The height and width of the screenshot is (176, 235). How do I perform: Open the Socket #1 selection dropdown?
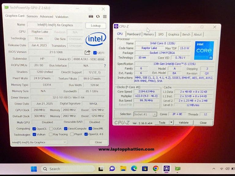(145, 114)
